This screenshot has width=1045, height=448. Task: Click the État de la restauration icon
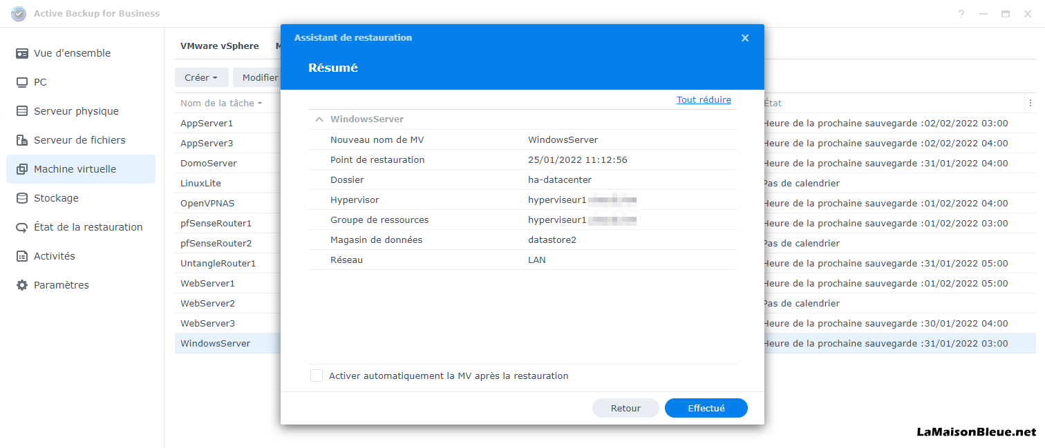(22, 227)
